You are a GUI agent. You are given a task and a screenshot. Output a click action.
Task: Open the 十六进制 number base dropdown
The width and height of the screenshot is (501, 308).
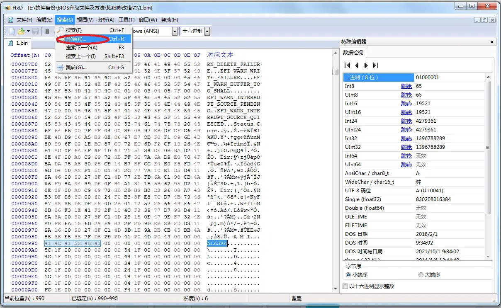click(x=207, y=31)
